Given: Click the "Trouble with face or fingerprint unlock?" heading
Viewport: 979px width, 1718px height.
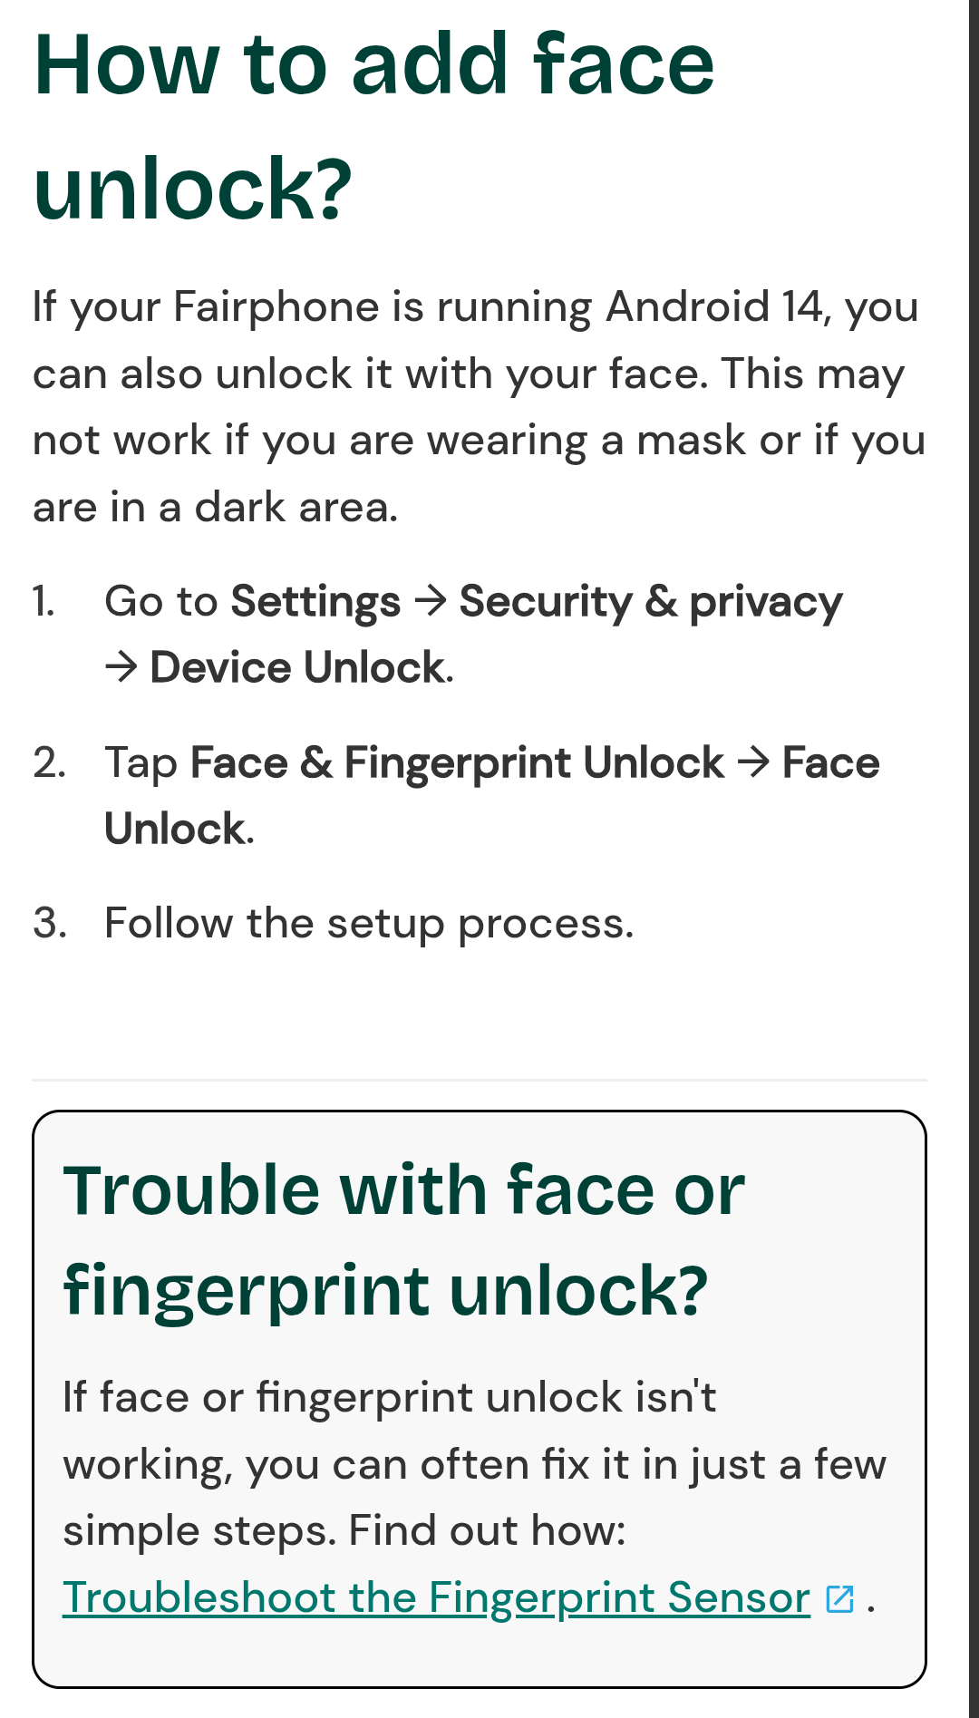Looking at the screenshot, I should [x=403, y=1239].
